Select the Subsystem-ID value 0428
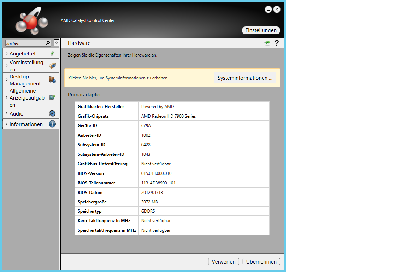 click(x=146, y=145)
